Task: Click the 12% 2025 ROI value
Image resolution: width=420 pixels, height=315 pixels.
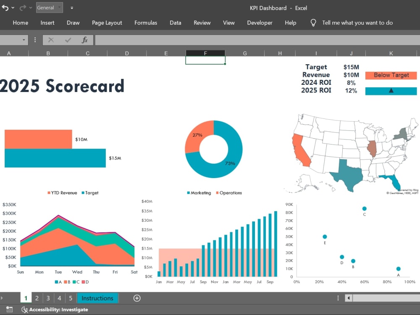Action: pos(351,91)
